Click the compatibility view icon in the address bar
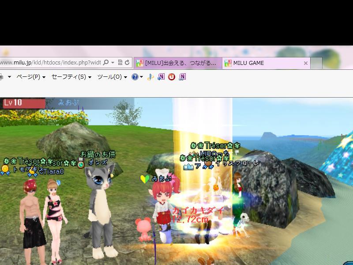 [120, 63]
